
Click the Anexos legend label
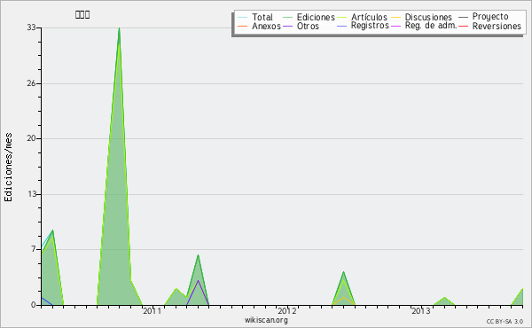coord(266,26)
